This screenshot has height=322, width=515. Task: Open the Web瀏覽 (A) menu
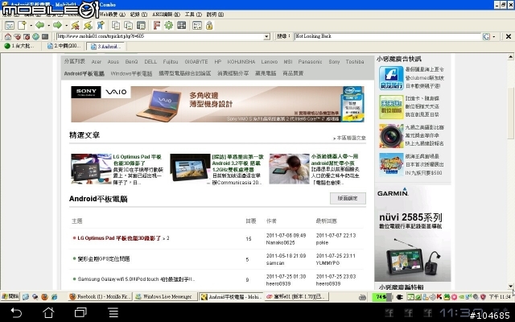click(113, 14)
